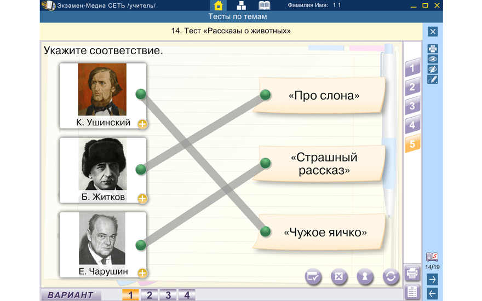The width and height of the screenshot is (482, 301).
Task: Select variant 3
Action: tap(168, 295)
